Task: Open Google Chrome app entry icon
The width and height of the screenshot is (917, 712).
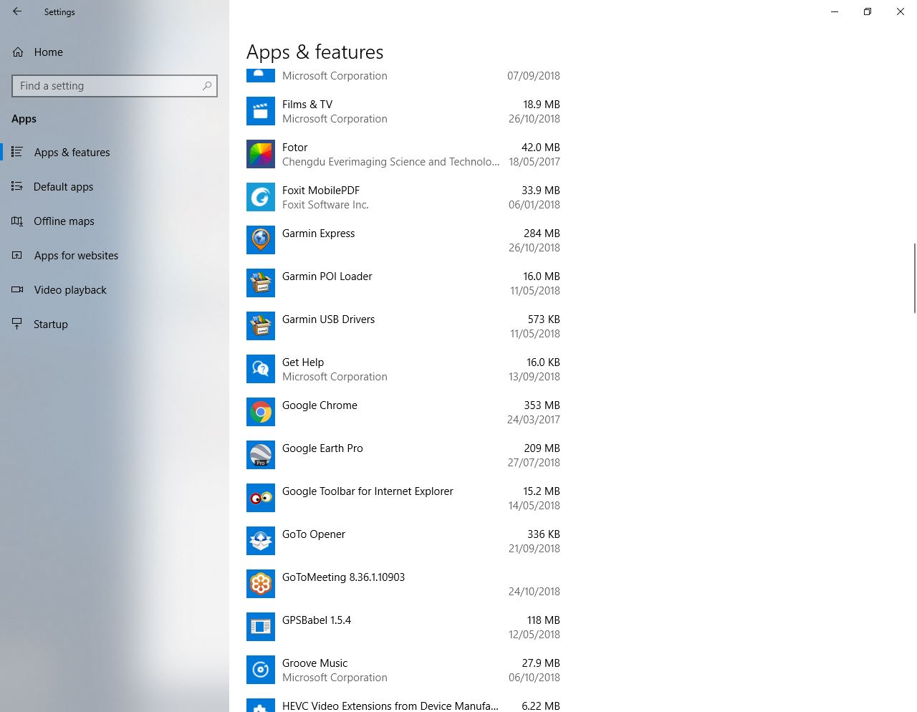Action: (x=260, y=412)
